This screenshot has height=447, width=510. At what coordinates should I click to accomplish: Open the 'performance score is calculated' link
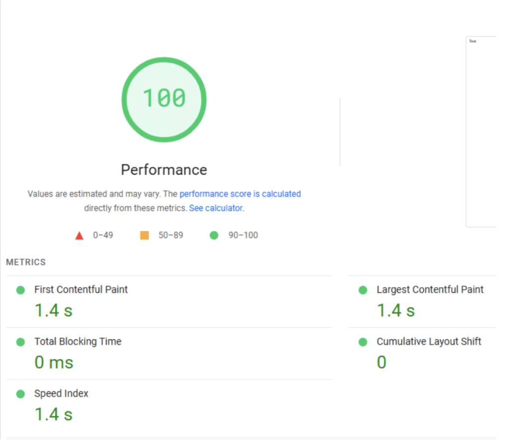click(x=240, y=194)
